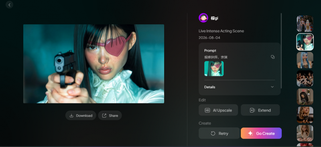Select the first sidebar thumbnail with two figures
Image resolution: width=321 pixels, height=147 pixels.
pyautogui.click(x=305, y=24)
